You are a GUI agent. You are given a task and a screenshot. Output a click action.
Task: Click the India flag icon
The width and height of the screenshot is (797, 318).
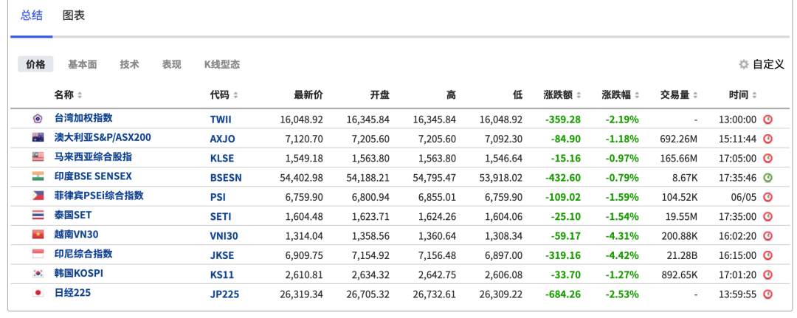coord(38,177)
